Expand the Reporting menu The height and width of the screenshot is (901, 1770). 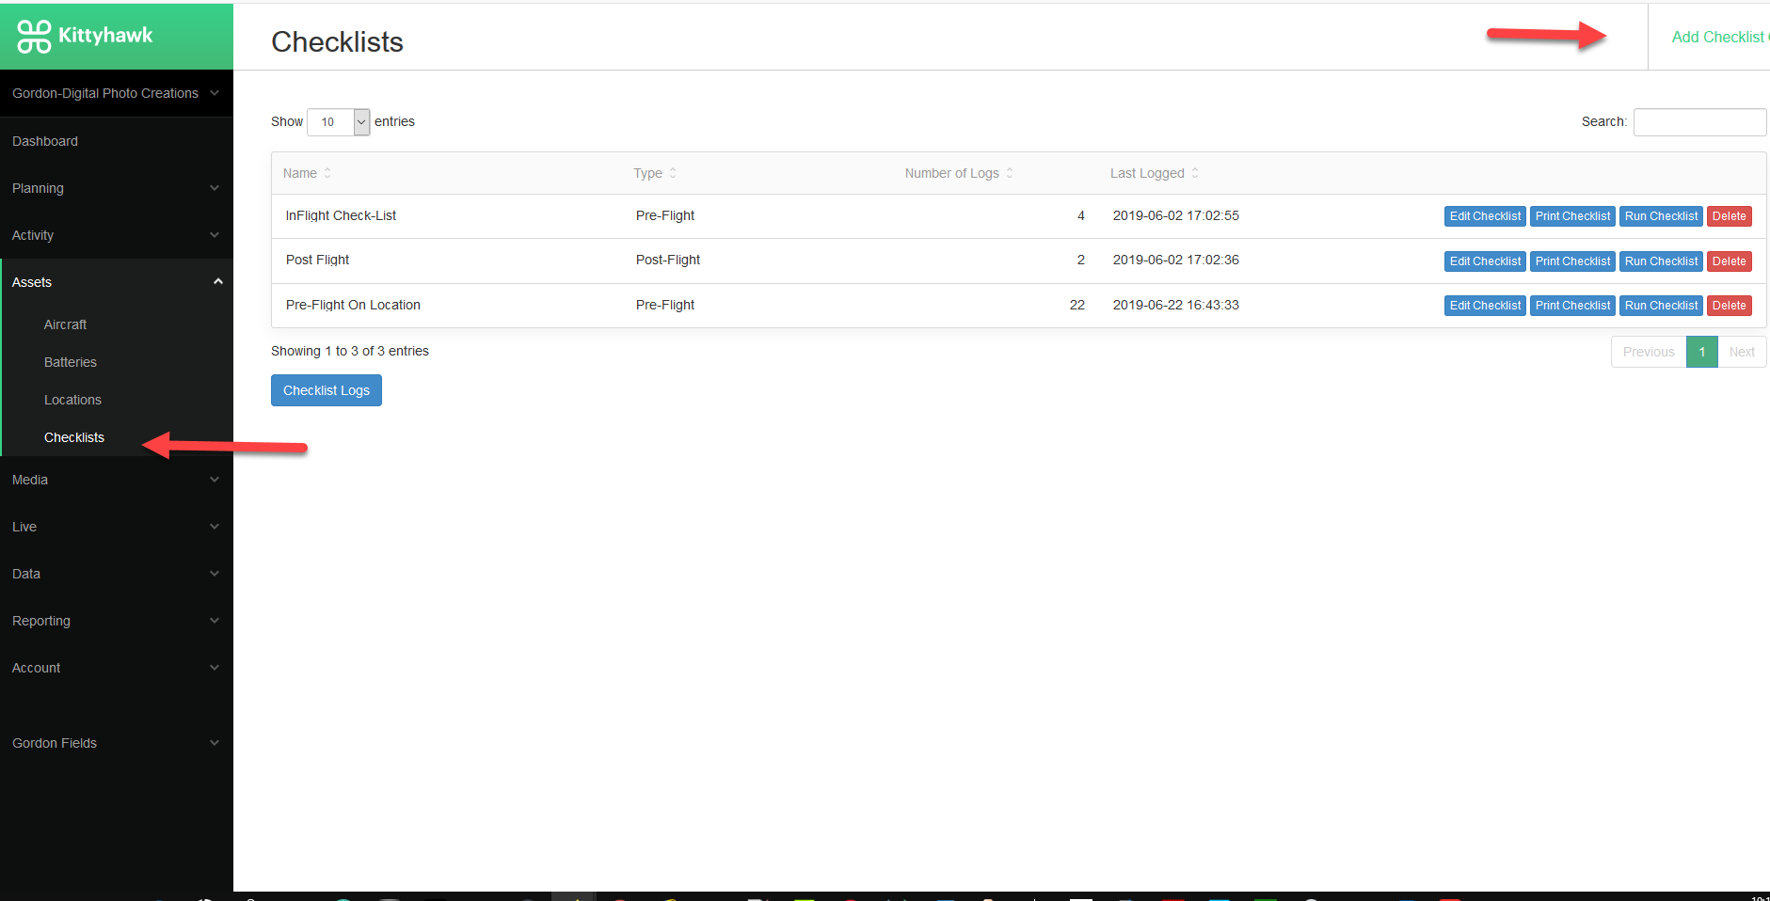tap(116, 621)
